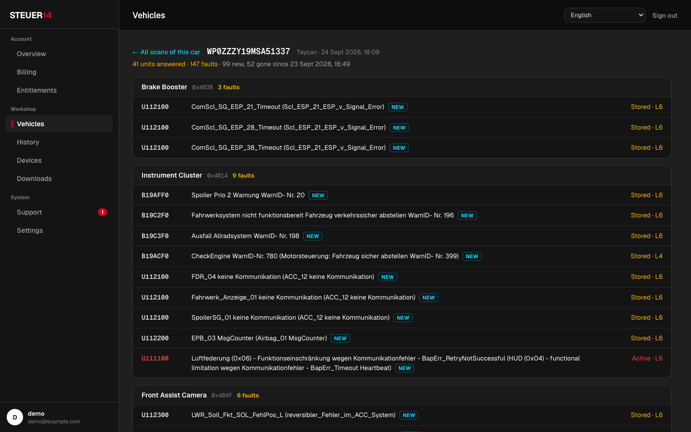Viewport: 691px width, 432px height.
Task: Click the Brake Booster unit header
Action: click(402, 87)
